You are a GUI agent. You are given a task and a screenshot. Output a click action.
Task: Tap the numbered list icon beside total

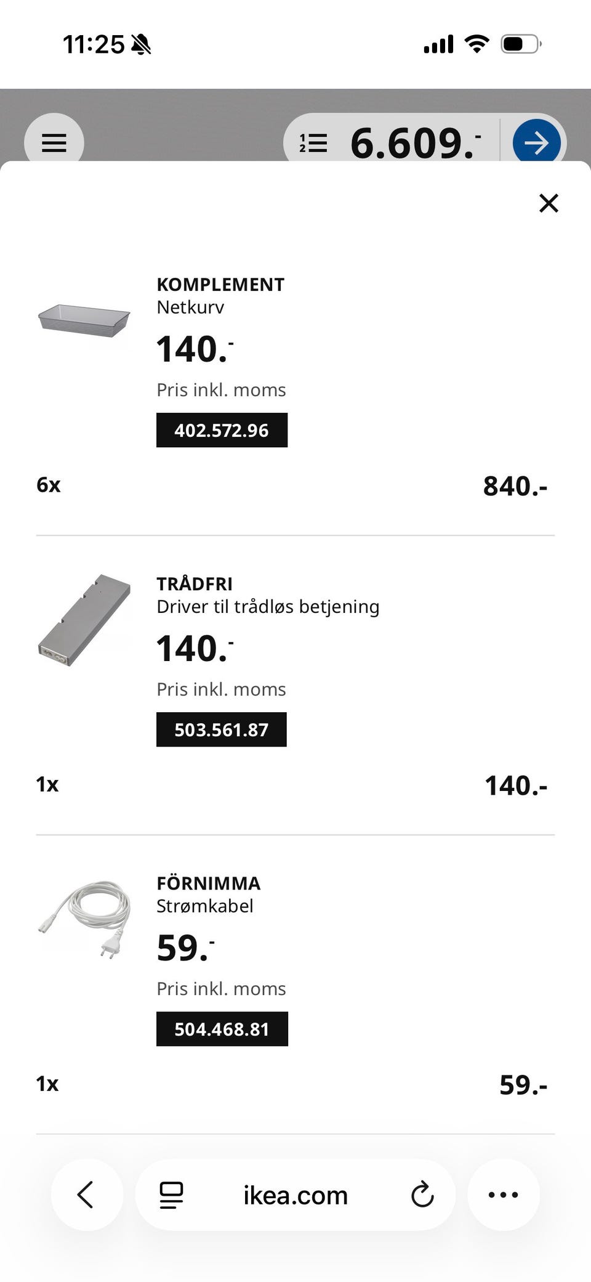pyautogui.click(x=313, y=143)
